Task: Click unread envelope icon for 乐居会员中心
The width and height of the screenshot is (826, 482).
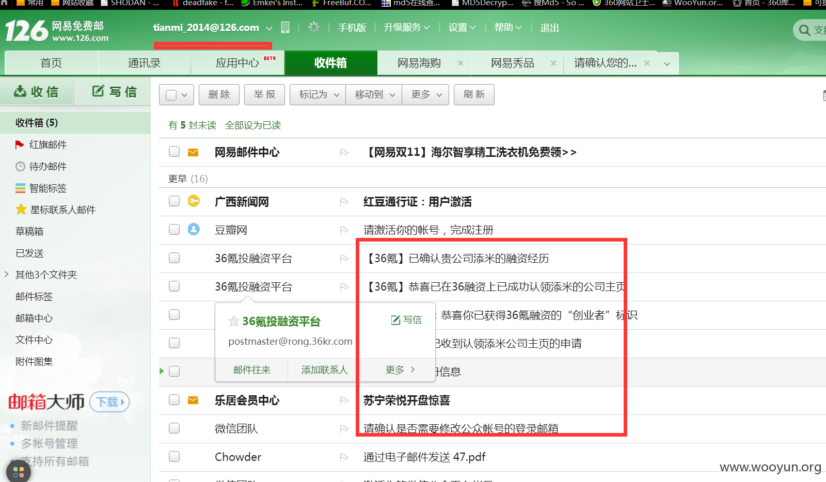Action: (193, 400)
